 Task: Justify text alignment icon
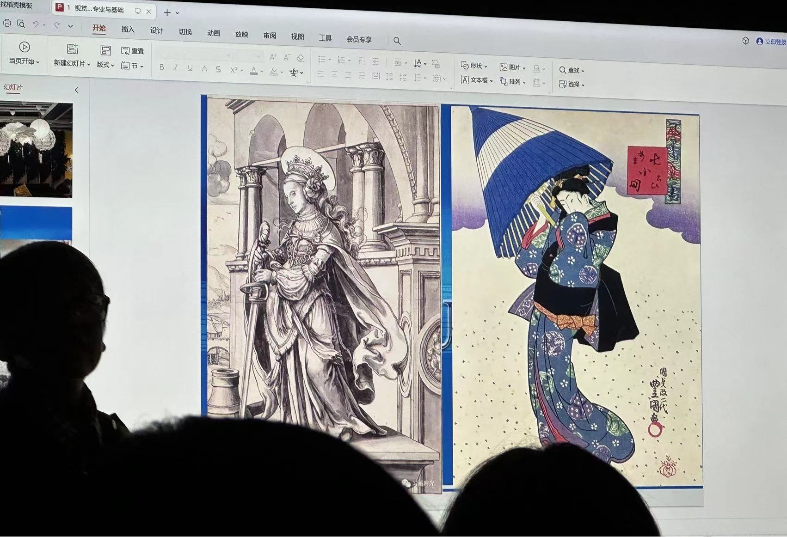click(x=362, y=75)
